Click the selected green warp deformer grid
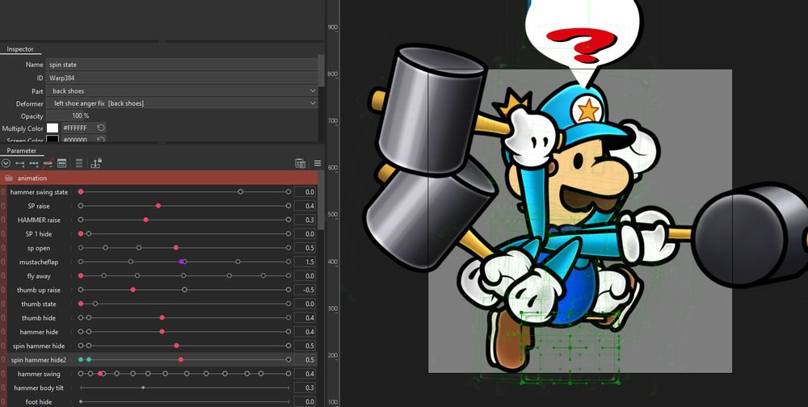The width and height of the screenshot is (808, 407). click(570, 347)
